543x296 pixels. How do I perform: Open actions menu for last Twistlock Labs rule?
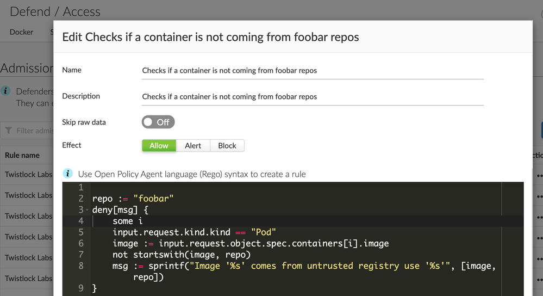[538, 279]
